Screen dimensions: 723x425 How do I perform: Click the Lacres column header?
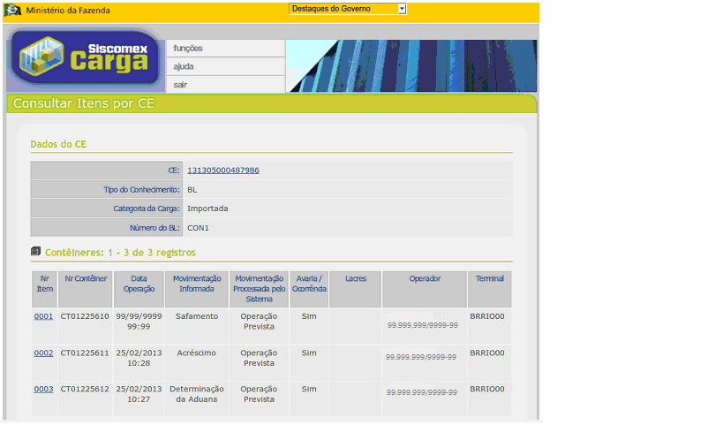356,289
